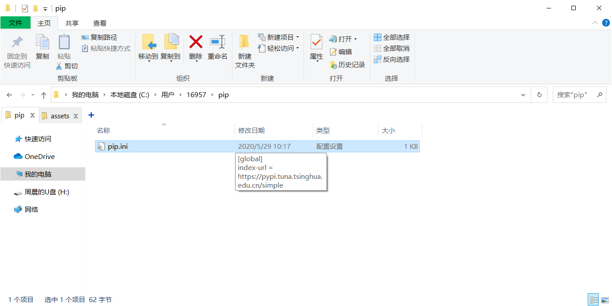The height and width of the screenshot is (306, 612).
Task: Click 用户 breadcrumb segment
Action: tap(168, 95)
